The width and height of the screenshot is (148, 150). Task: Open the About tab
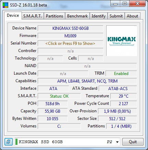(133, 16)
